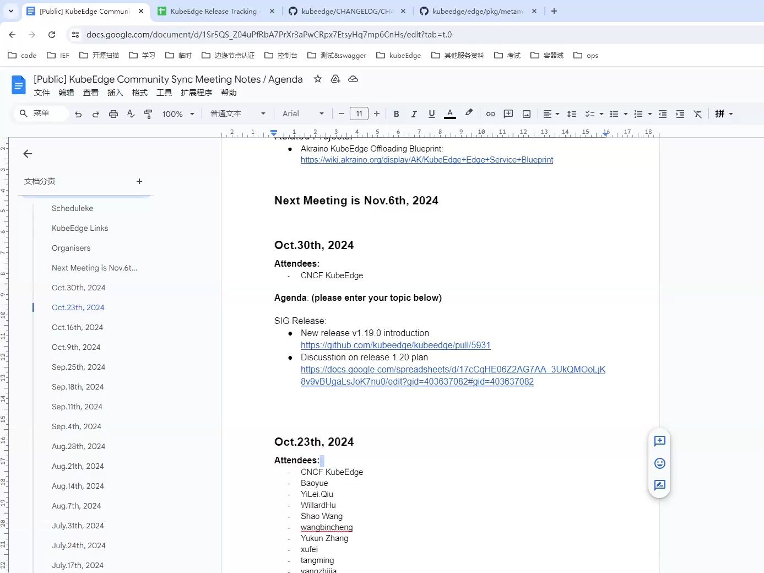Click the menu search box in toolbar
764x573 pixels.
pyautogui.click(x=41, y=113)
